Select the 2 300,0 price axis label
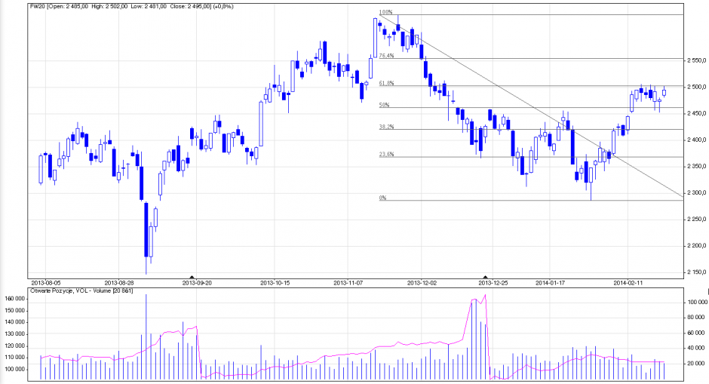Image resolution: width=709 pixels, height=384 pixels. pyautogui.click(x=696, y=194)
